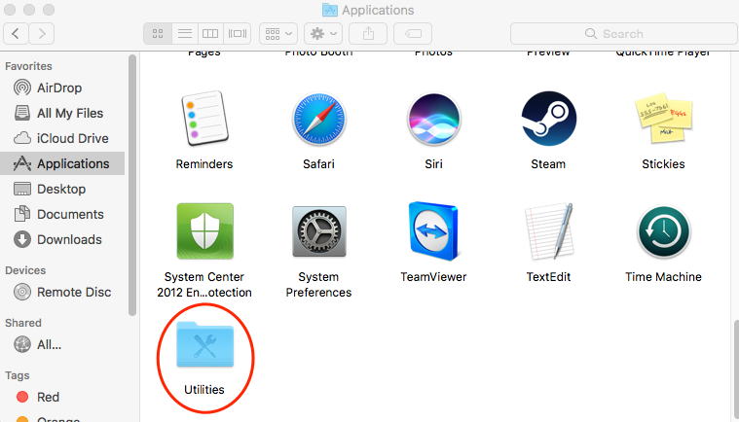This screenshot has width=739, height=422.
Task: Launch the Safari browser
Action: pos(318,119)
